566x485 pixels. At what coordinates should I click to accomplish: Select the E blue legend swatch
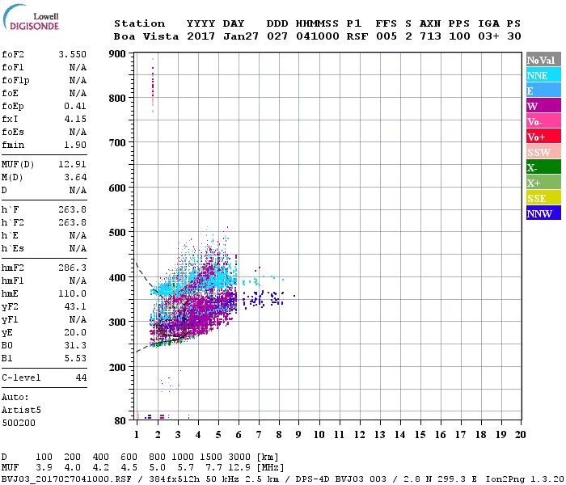pos(543,91)
